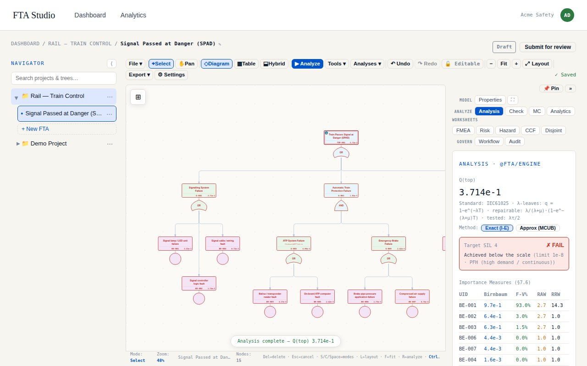Click the Search projects & trees field

point(64,78)
